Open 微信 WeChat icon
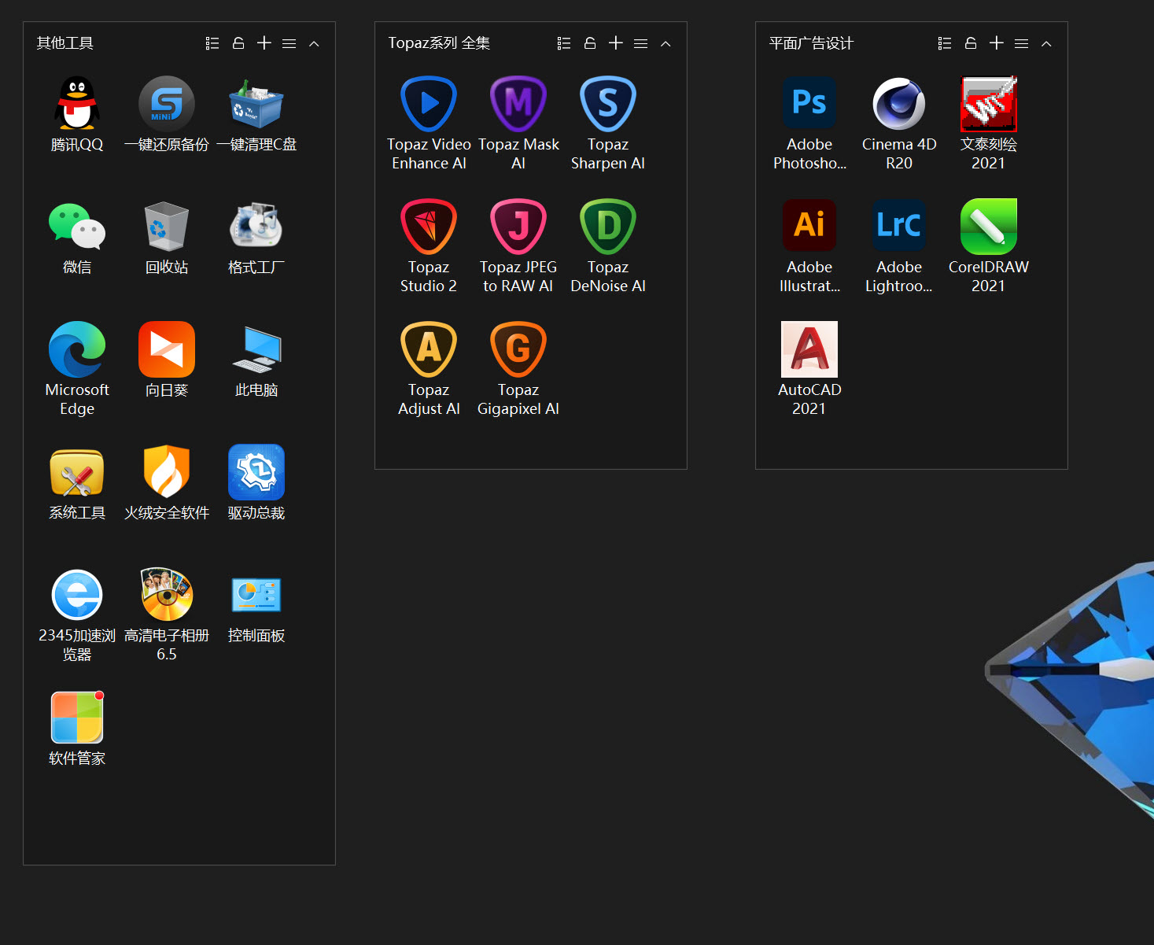1154x945 pixels. point(77,227)
